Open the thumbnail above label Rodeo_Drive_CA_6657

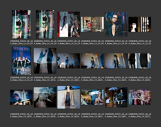click(92, 97)
